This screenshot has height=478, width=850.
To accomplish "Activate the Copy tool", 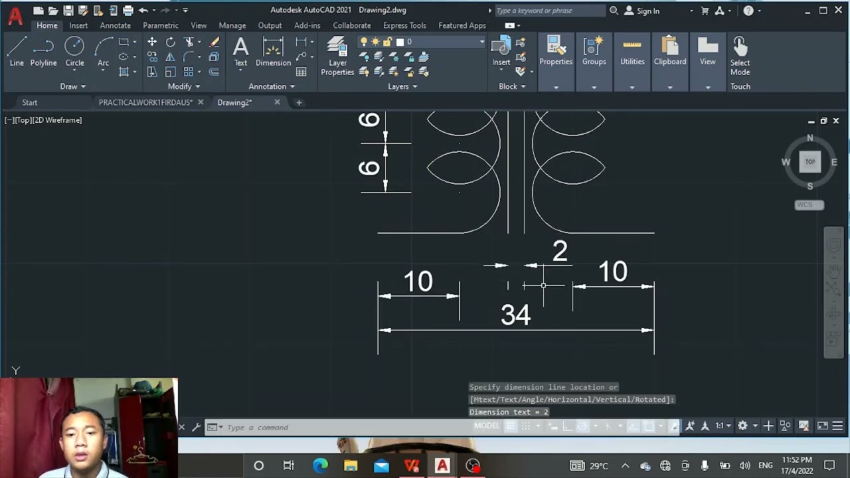I will click(152, 57).
